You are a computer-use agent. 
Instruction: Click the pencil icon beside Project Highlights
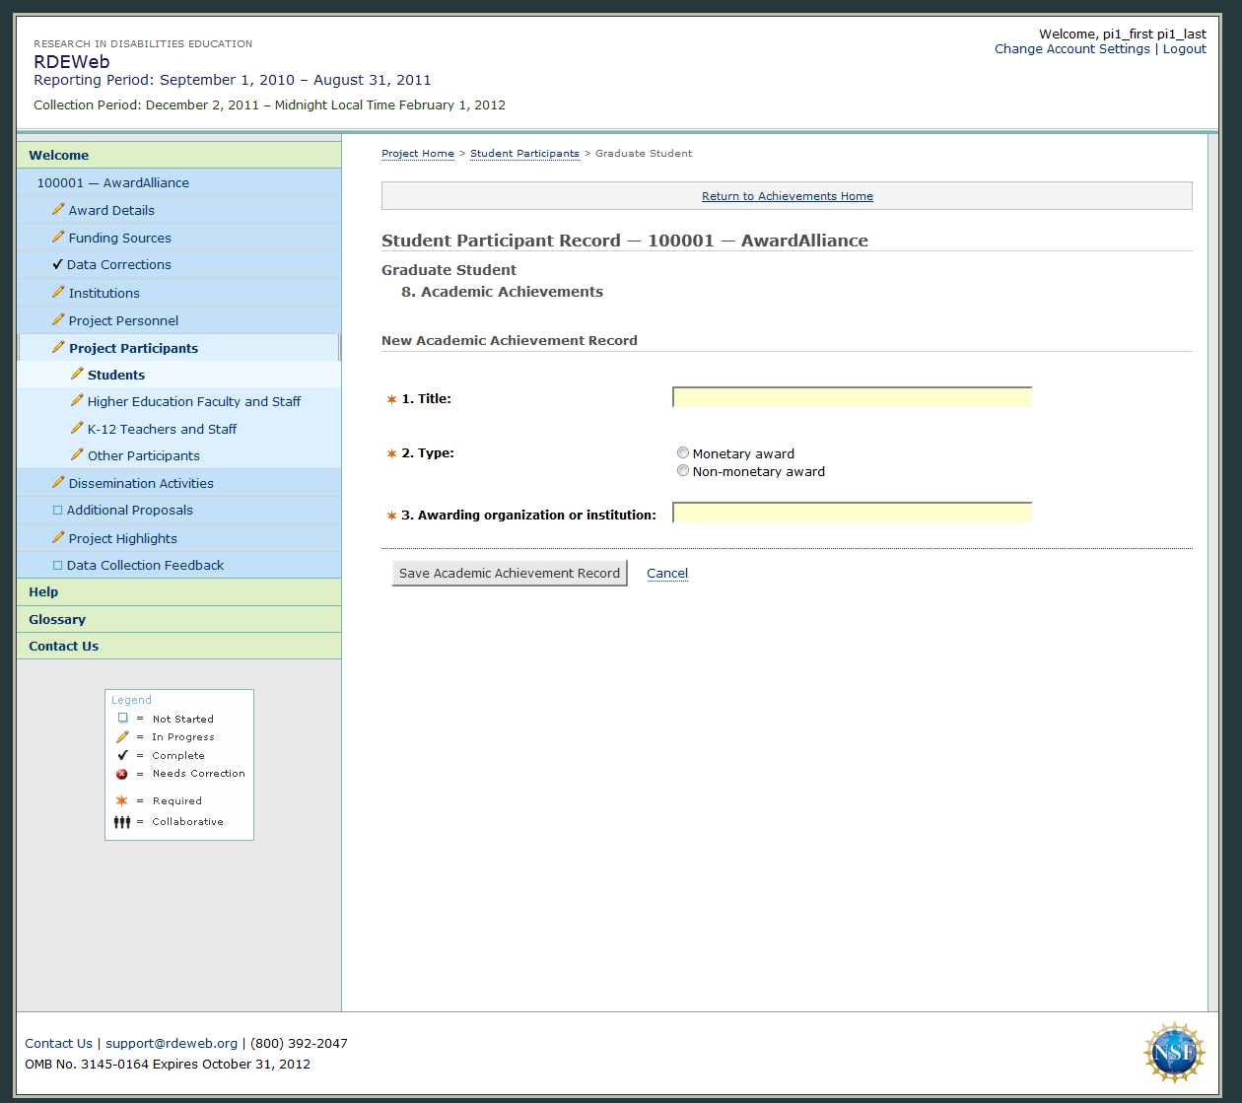coord(58,538)
